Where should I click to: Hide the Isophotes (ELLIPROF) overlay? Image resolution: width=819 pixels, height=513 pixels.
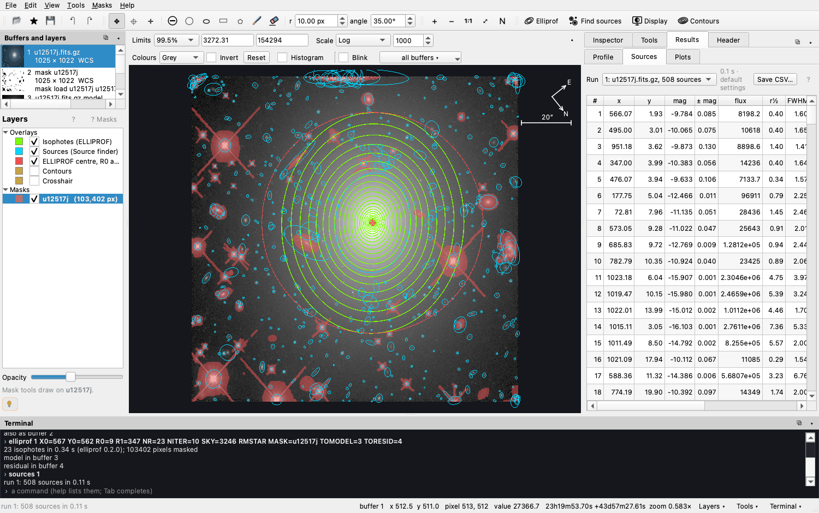click(x=34, y=141)
